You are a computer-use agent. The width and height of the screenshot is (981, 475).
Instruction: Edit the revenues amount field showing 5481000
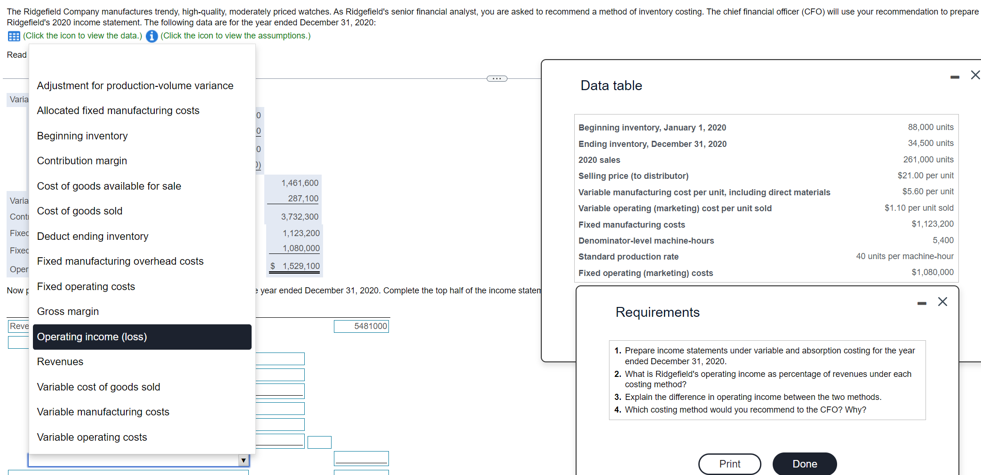click(361, 326)
